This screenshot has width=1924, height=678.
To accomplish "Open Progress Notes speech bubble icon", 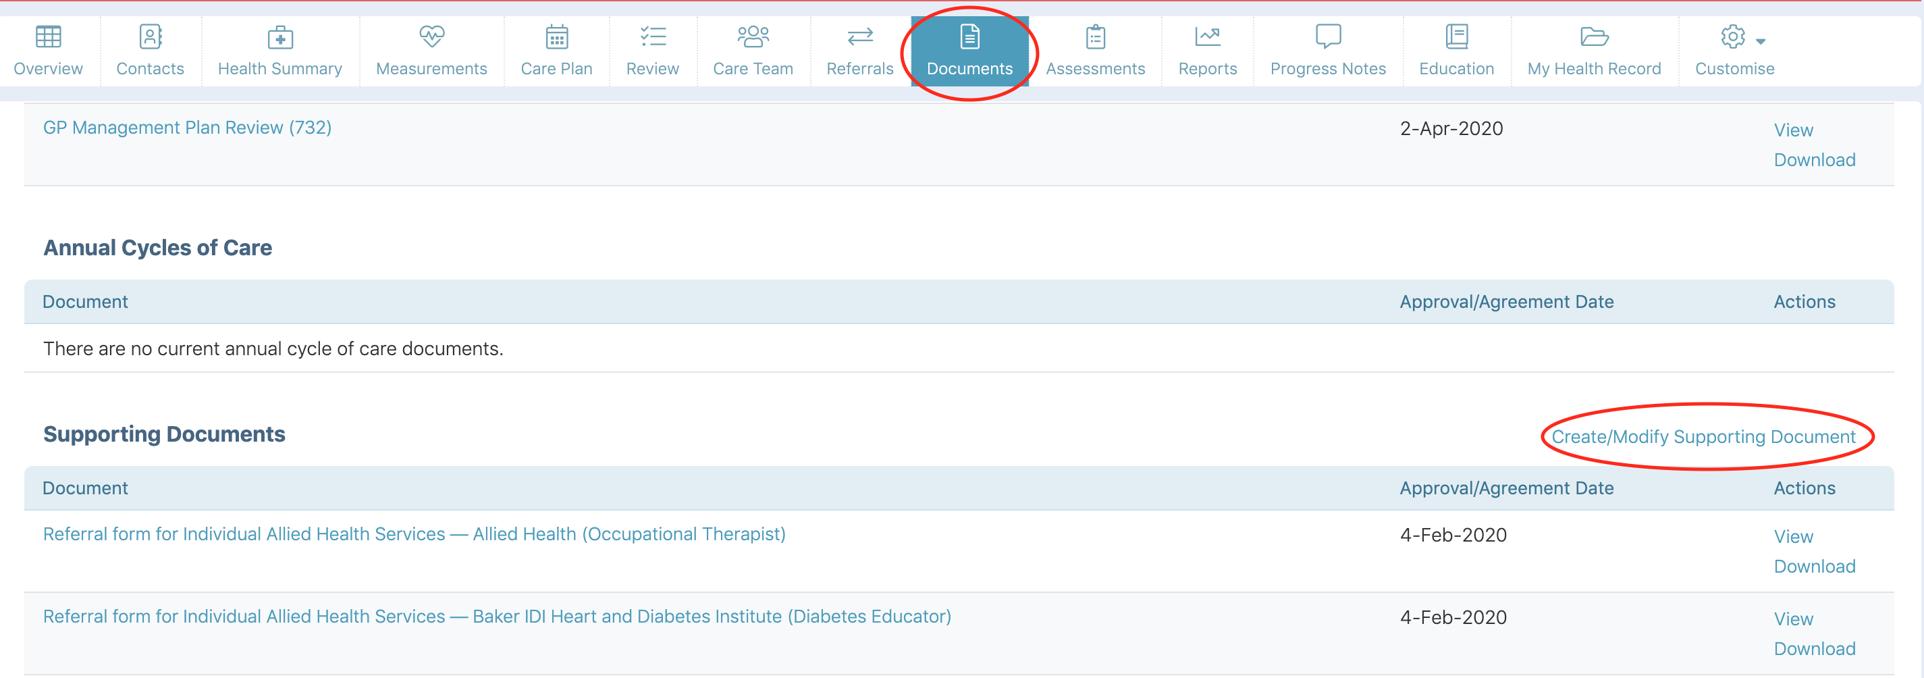I will 1328,36.
